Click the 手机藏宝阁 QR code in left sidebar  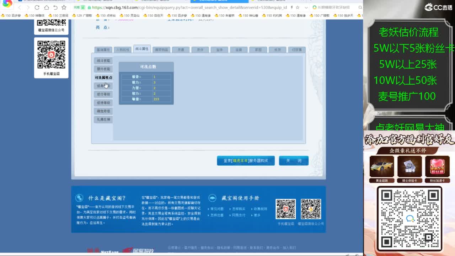tap(51, 55)
